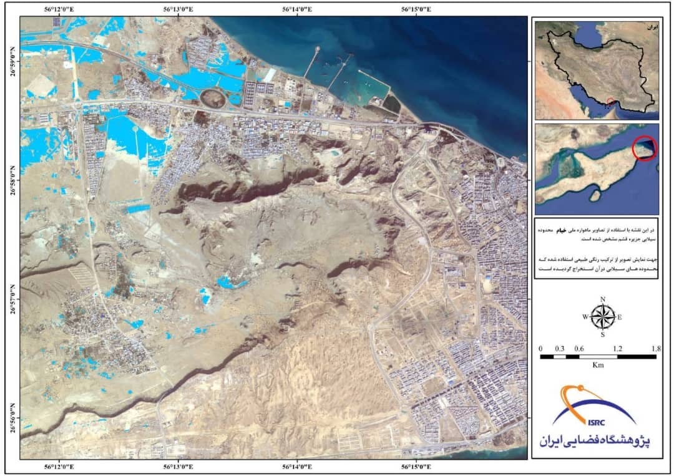Image resolution: width=674 pixels, height=476 pixels.
Task: Click the compass rose north arrow symbol
Action: 602,317
